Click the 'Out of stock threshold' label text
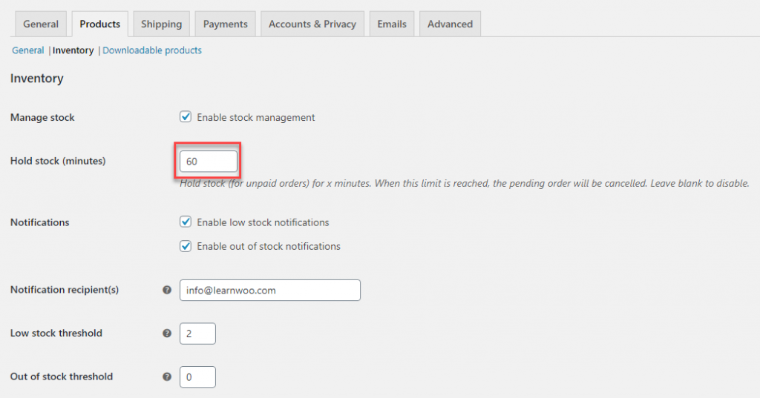This screenshot has height=398, width=760. [62, 377]
